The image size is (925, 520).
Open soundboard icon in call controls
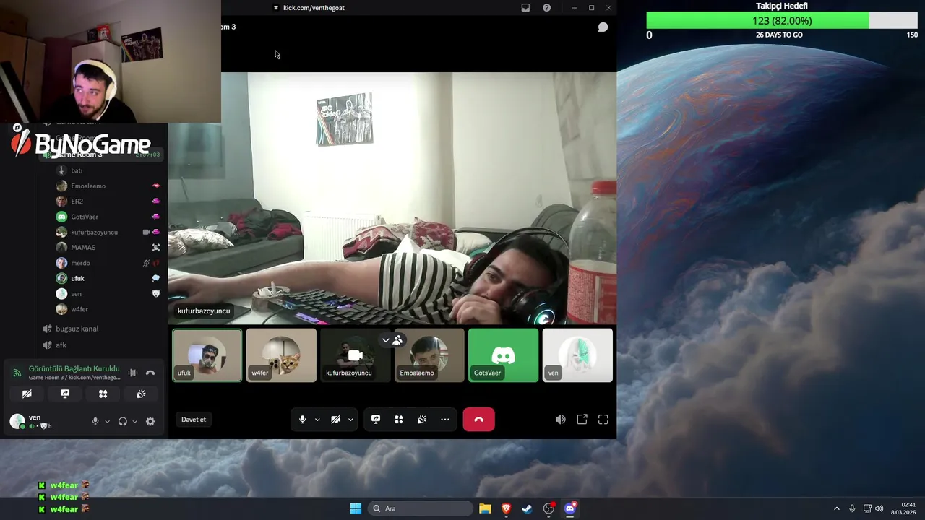click(x=422, y=420)
